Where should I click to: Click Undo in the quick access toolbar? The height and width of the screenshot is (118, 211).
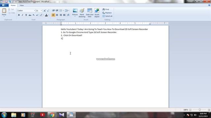[10, 2]
